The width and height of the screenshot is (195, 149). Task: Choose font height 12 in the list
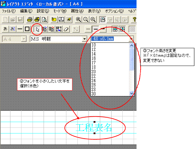(x=110, y=49)
